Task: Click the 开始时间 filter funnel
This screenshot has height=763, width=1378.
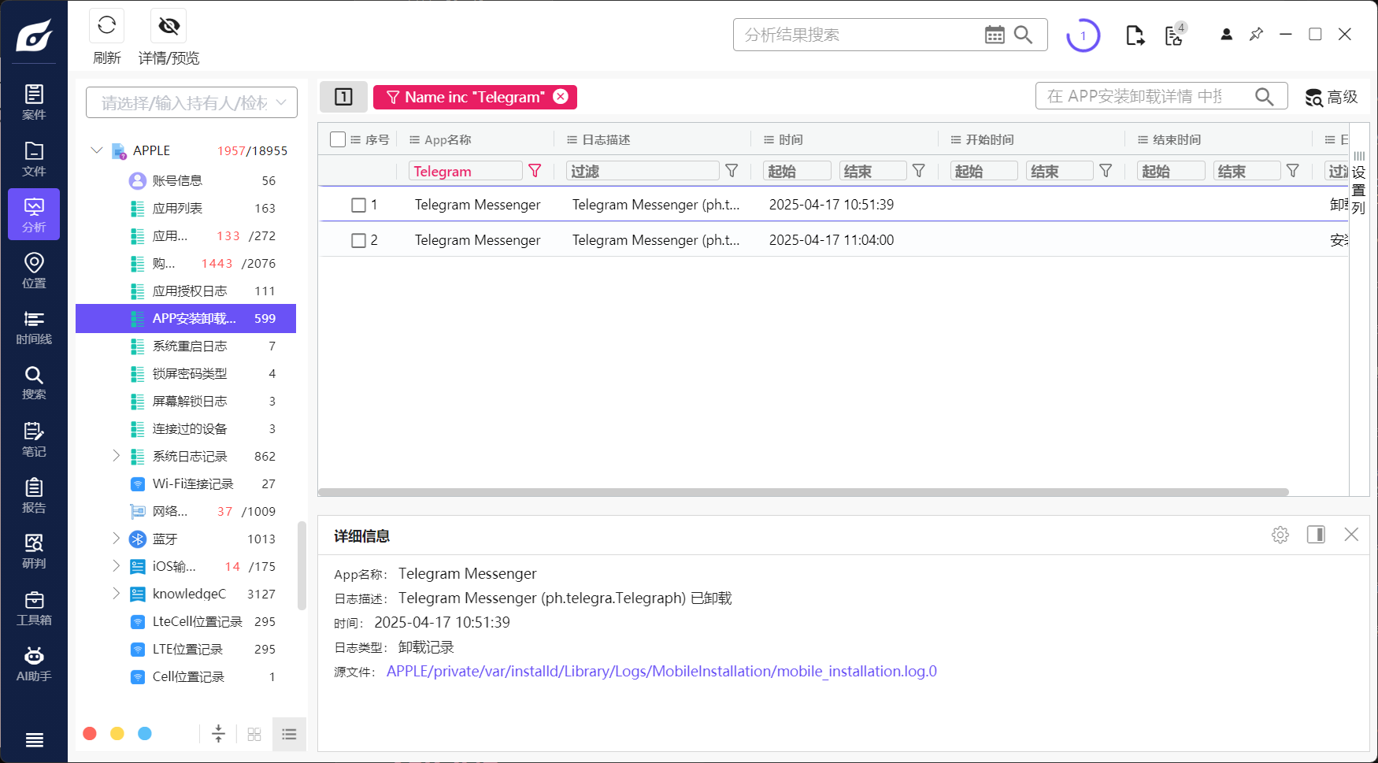Action: point(1106,171)
